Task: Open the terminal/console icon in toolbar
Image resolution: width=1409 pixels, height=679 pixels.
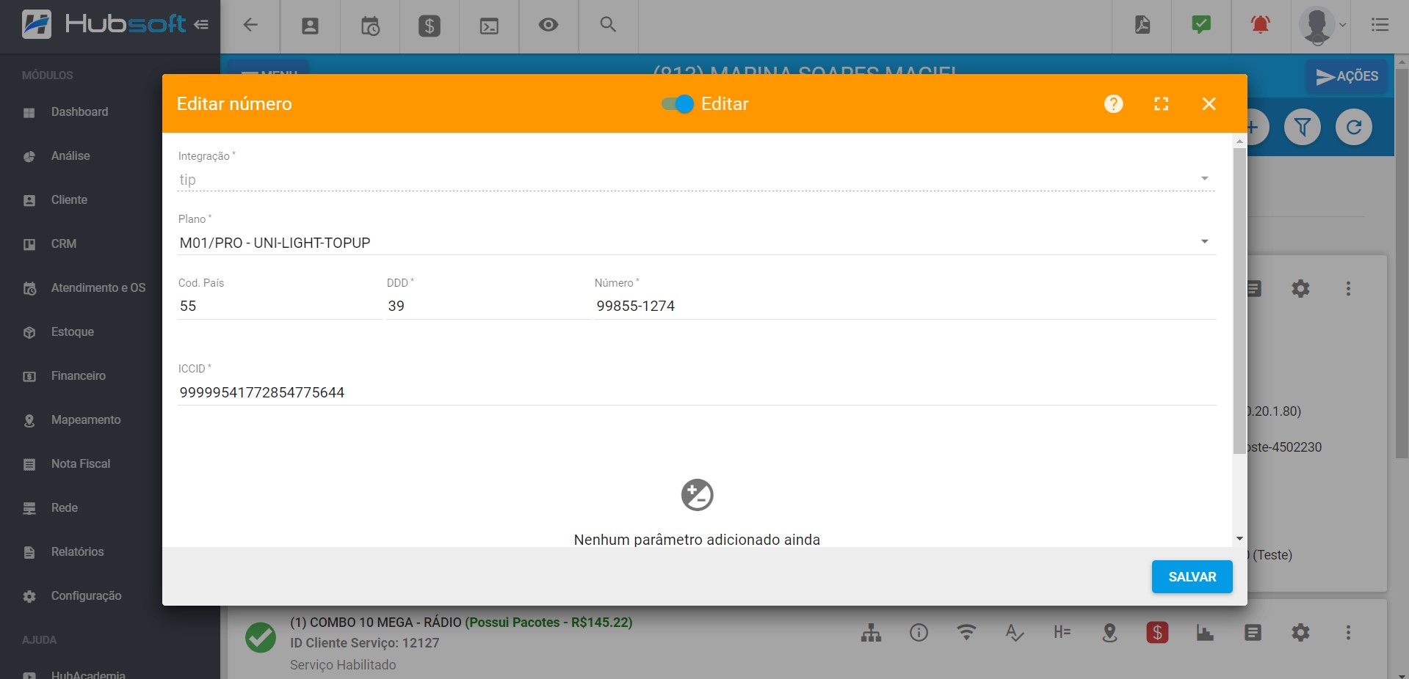Action: tap(489, 25)
